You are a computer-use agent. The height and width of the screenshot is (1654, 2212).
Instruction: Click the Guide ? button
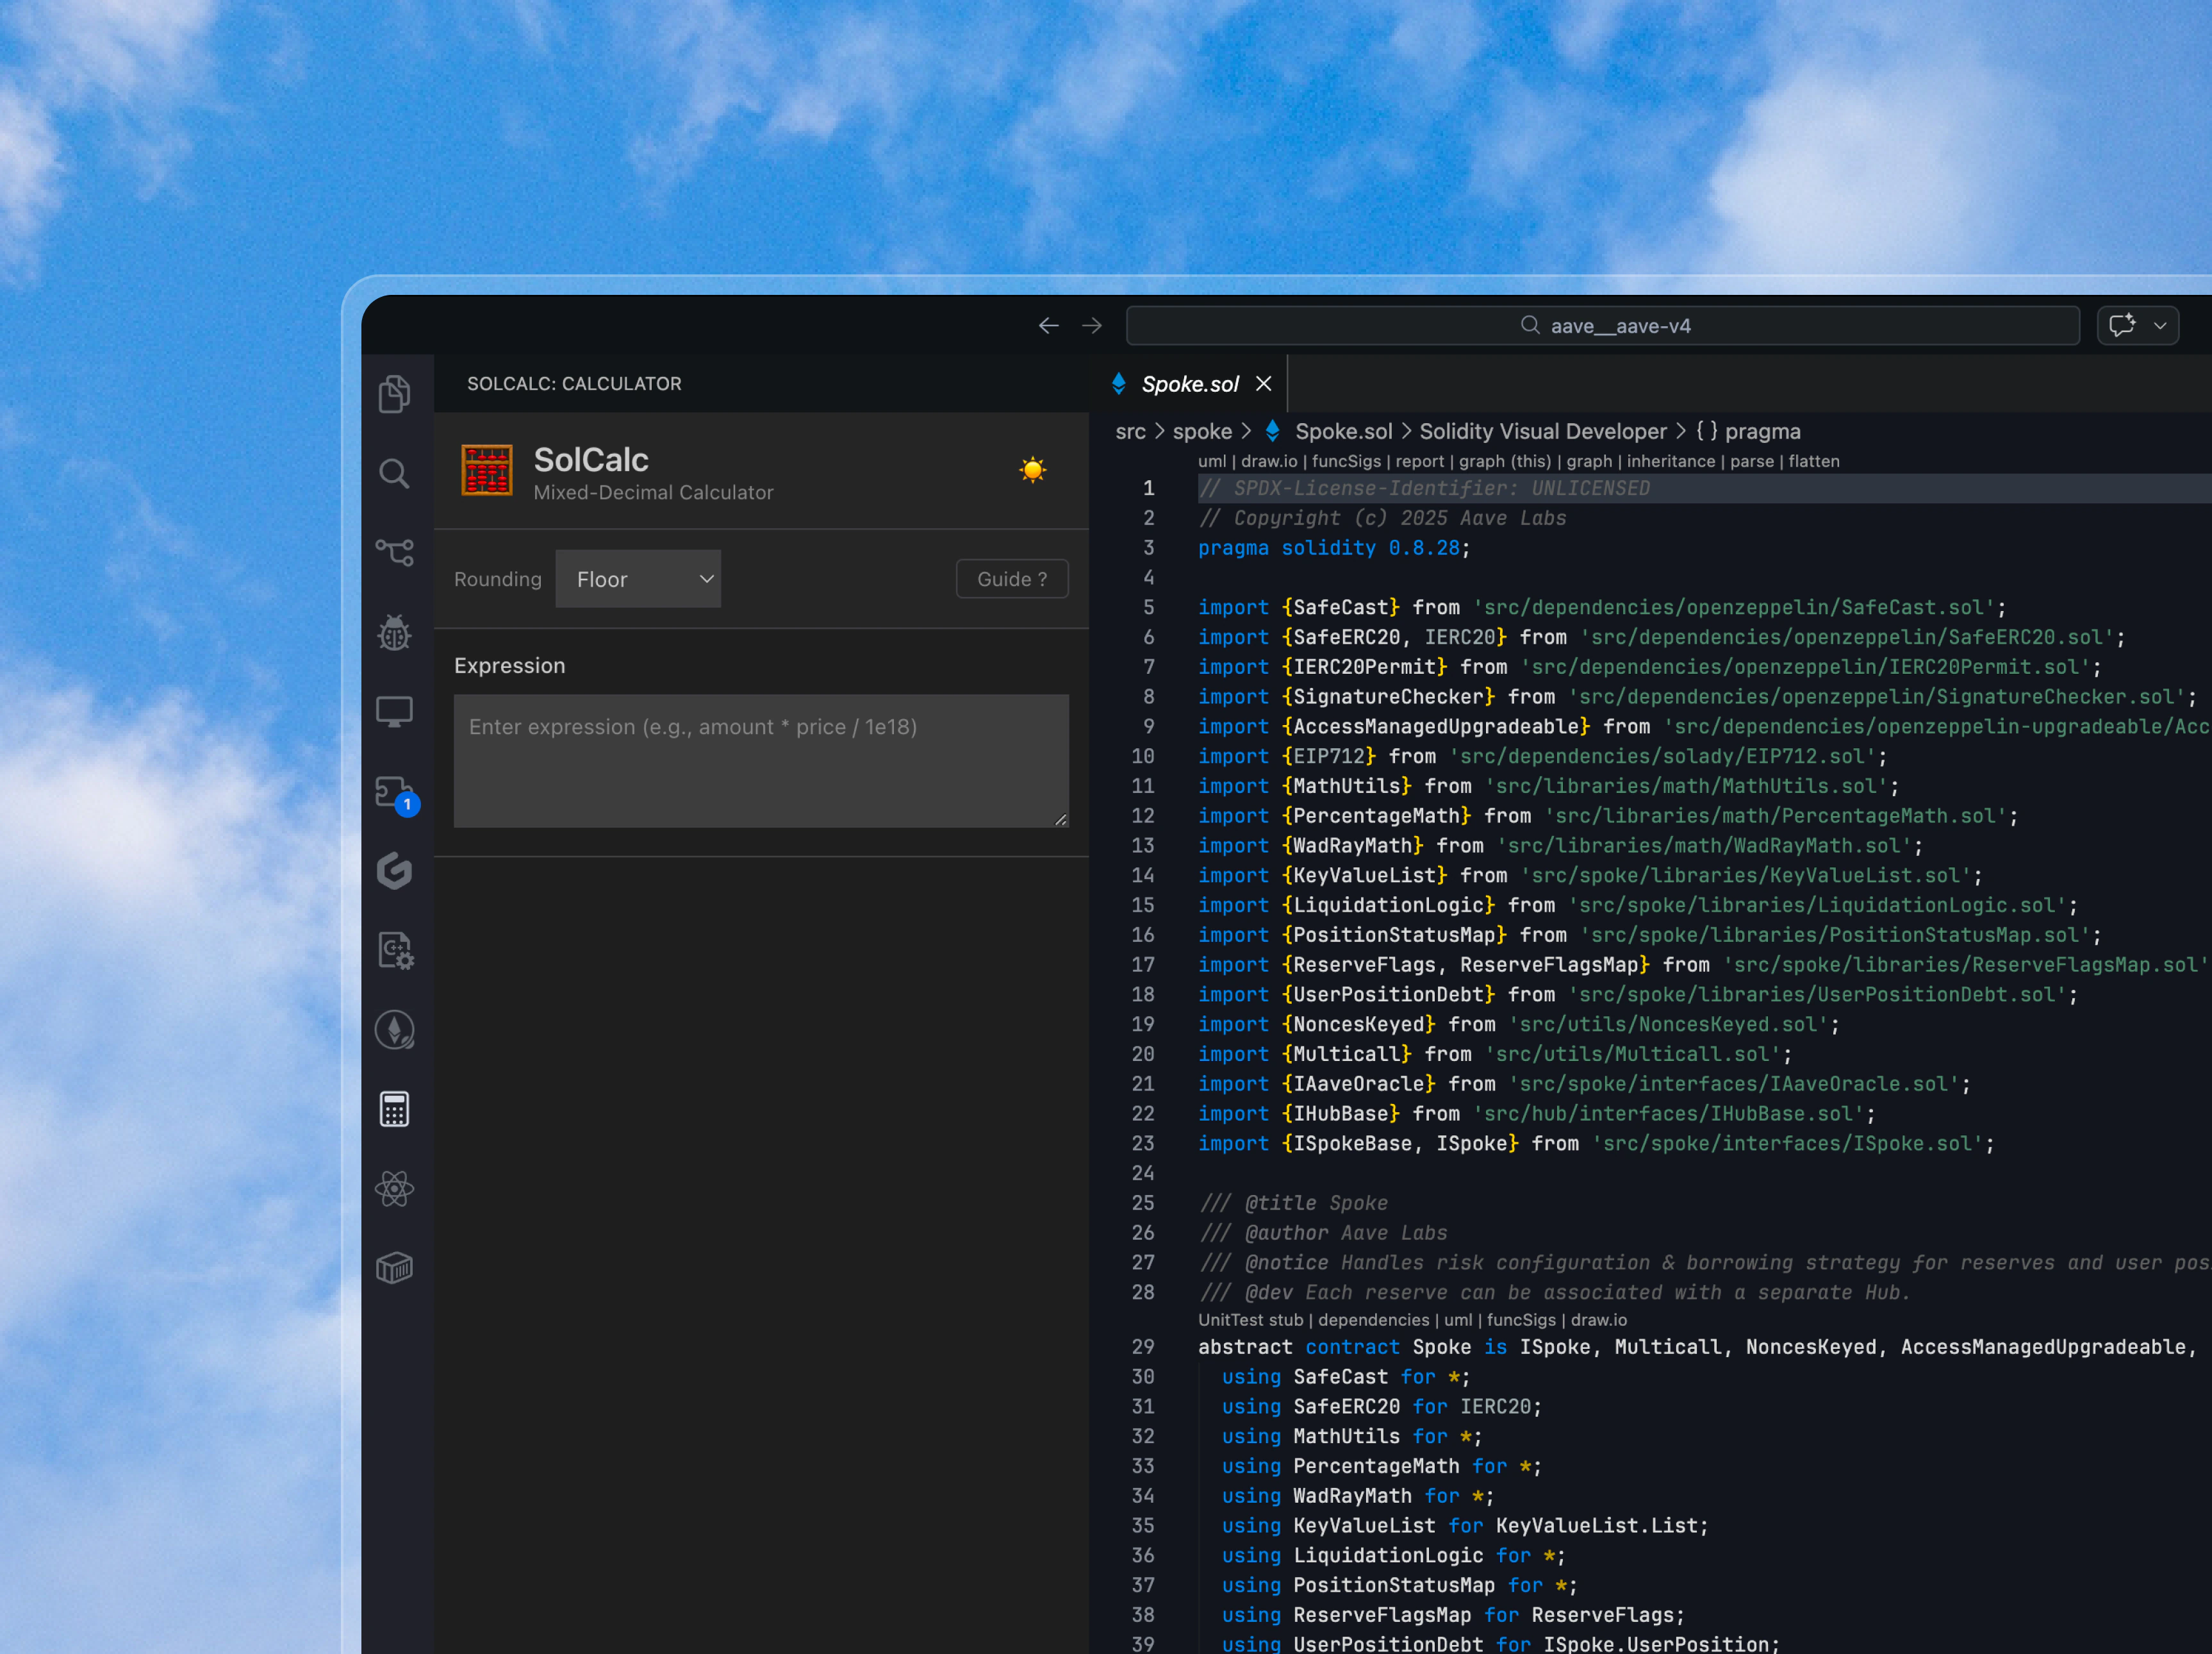pos(1011,578)
